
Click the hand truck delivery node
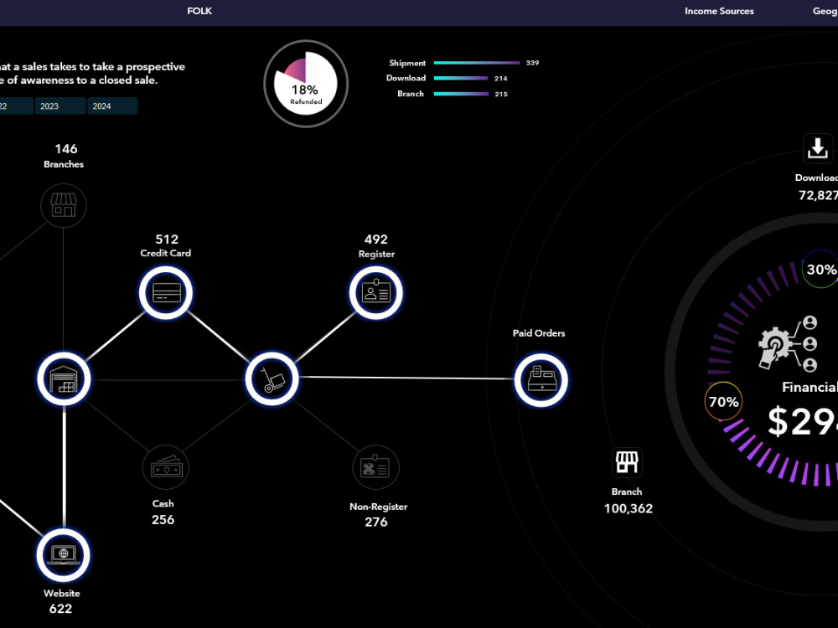click(272, 378)
